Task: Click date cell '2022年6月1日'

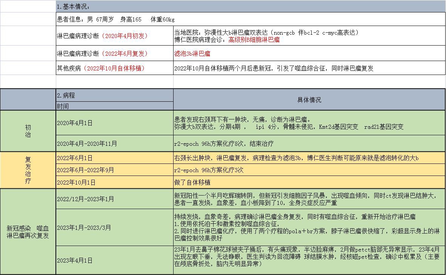Action: coord(115,158)
